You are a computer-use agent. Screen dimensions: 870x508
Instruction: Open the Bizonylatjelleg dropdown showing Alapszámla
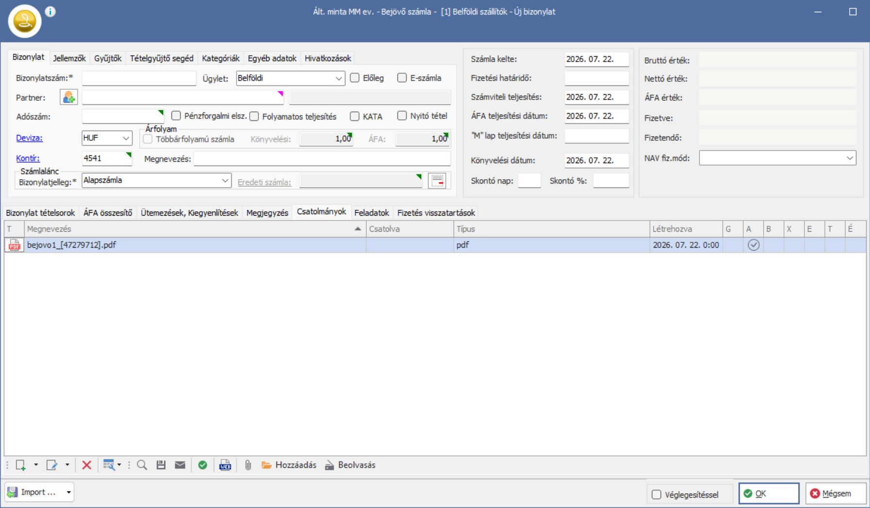(225, 181)
